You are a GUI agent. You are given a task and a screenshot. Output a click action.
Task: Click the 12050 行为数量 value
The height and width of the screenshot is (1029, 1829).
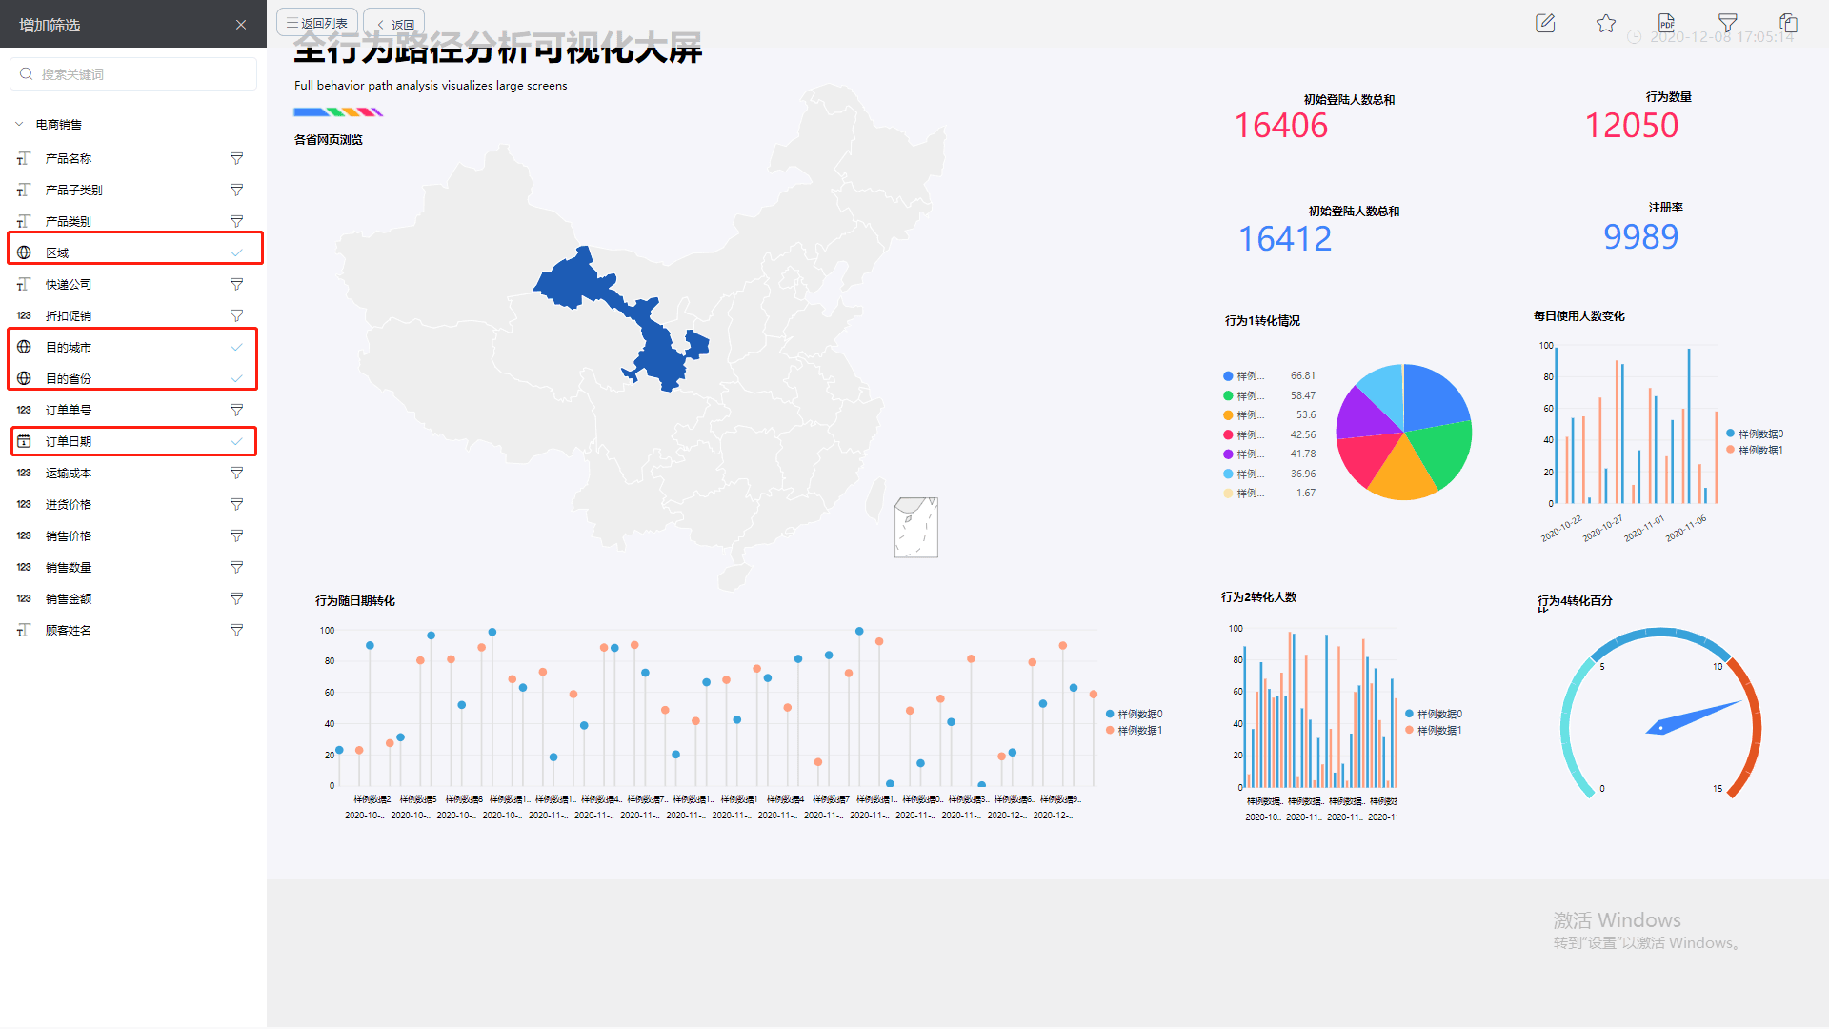coord(1632,126)
